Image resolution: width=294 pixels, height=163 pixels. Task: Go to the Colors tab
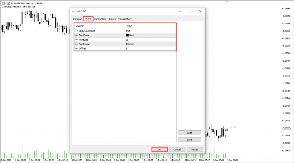(112, 19)
